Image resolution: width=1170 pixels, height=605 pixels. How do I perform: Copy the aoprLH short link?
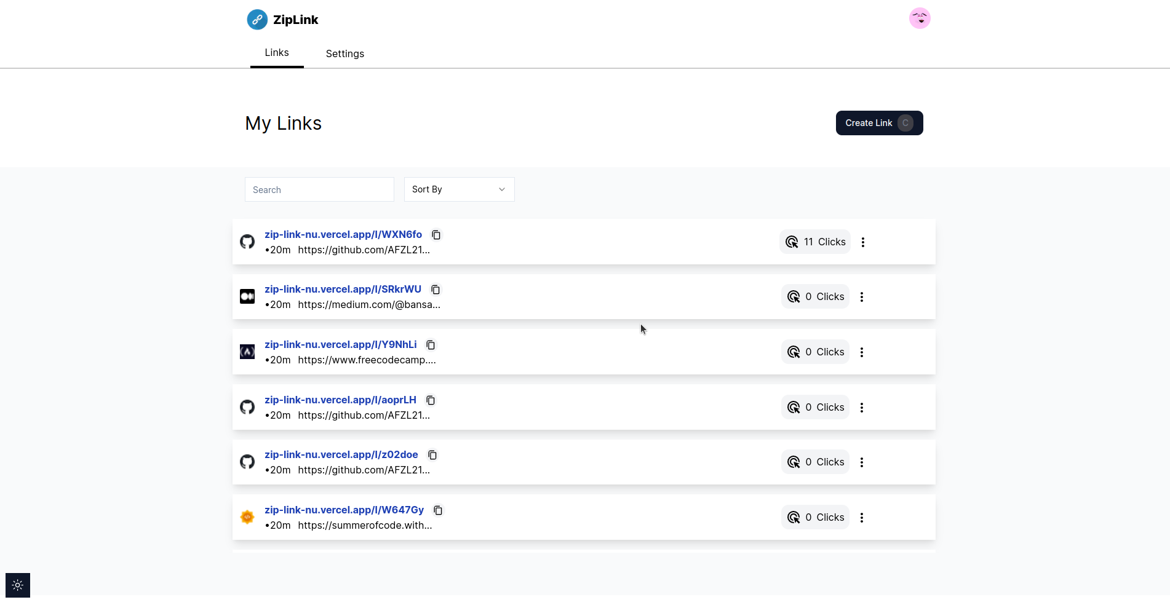click(x=431, y=400)
